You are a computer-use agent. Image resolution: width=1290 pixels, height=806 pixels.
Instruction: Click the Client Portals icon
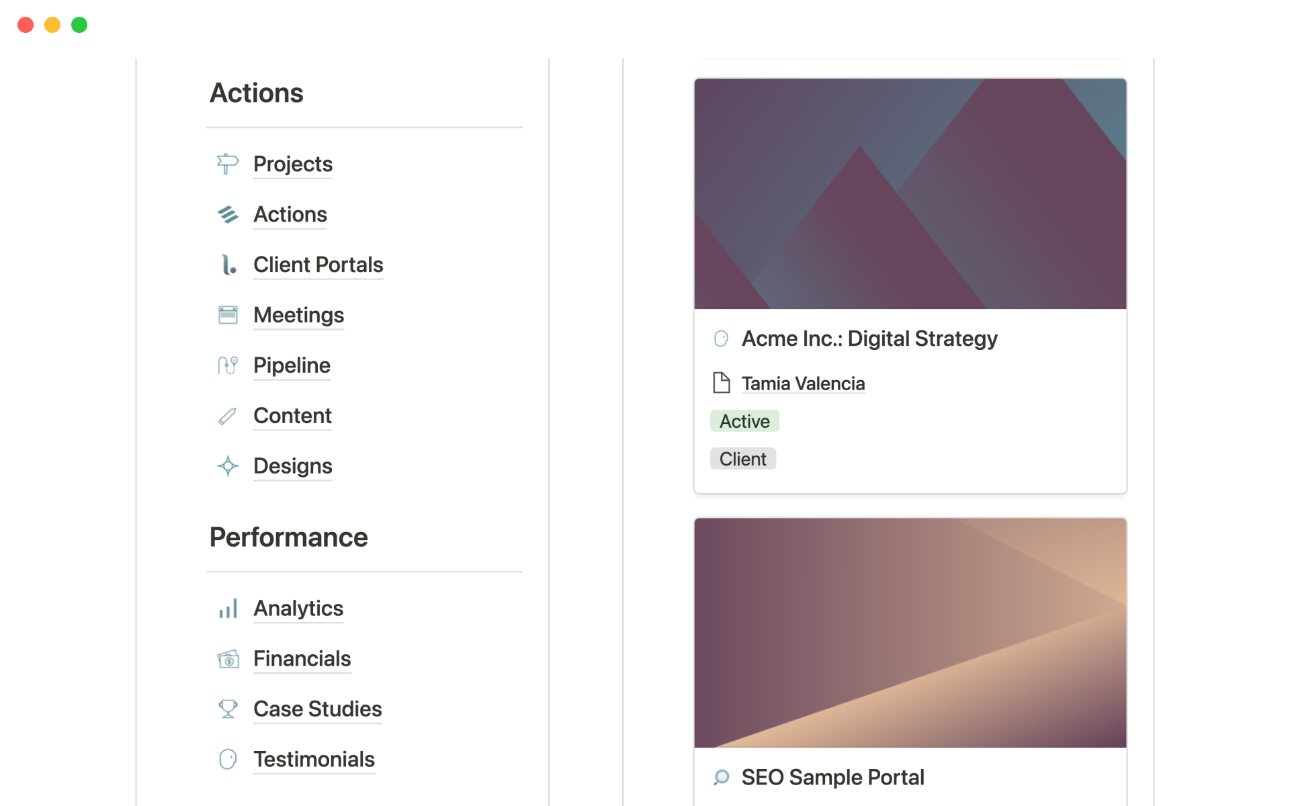pos(228,265)
